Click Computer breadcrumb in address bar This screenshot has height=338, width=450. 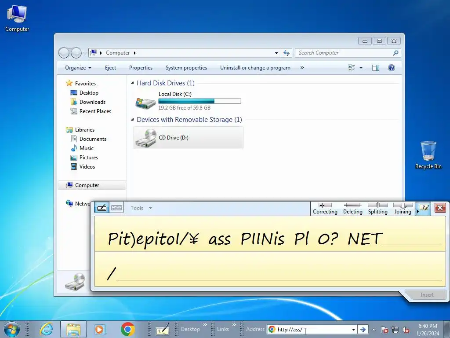pyautogui.click(x=118, y=53)
